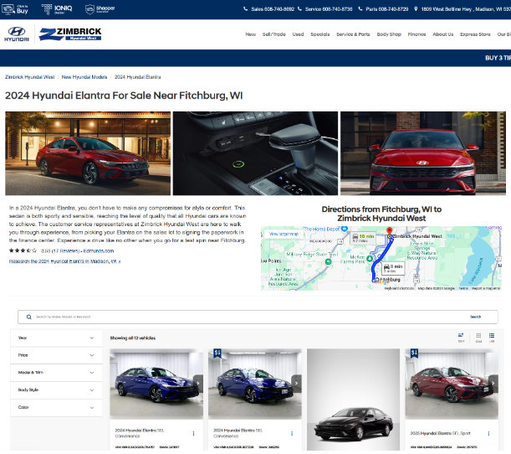Open the Service & Parts menu
This screenshot has height=454, width=511.
tap(353, 34)
